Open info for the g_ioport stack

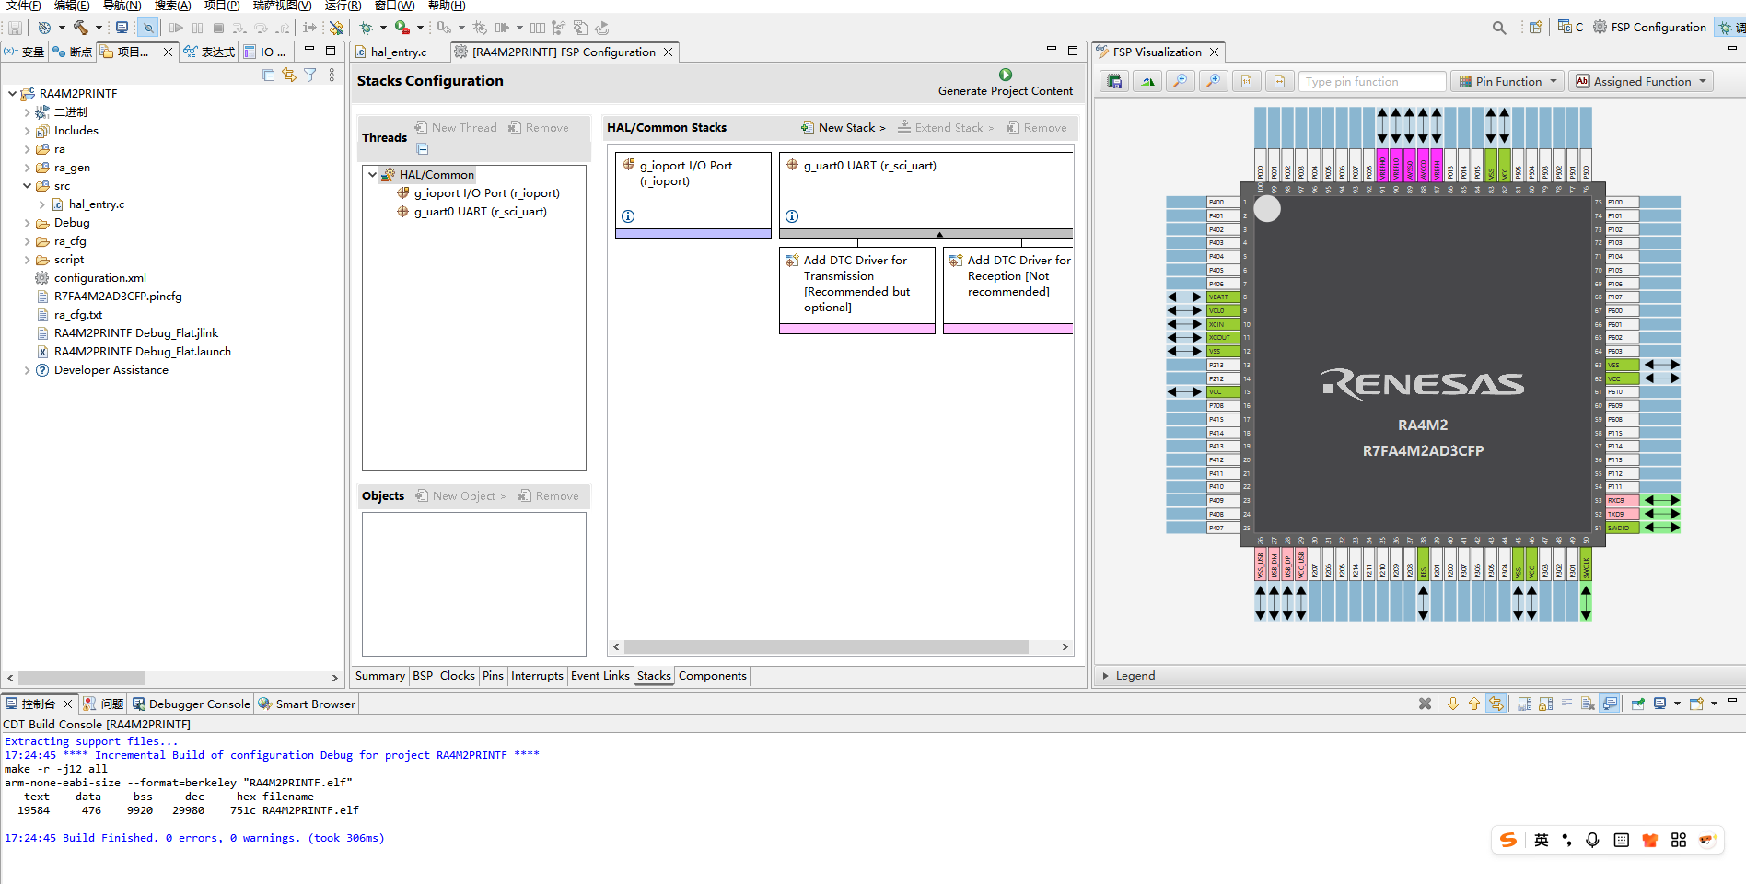[628, 216]
